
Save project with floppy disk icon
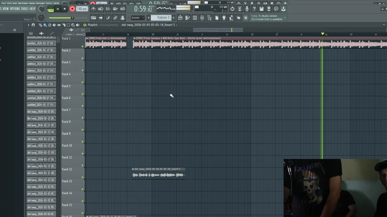[262, 9]
